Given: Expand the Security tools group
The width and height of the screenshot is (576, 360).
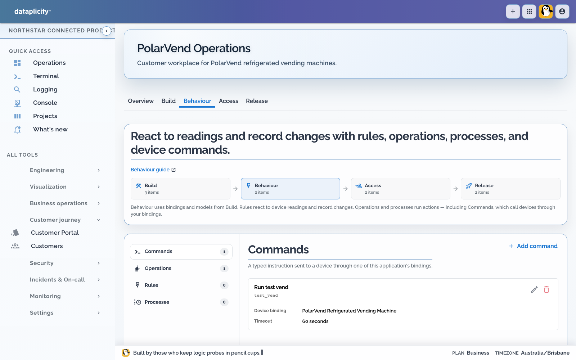Looking at the screenshot, I should click(x=64, y=263).
